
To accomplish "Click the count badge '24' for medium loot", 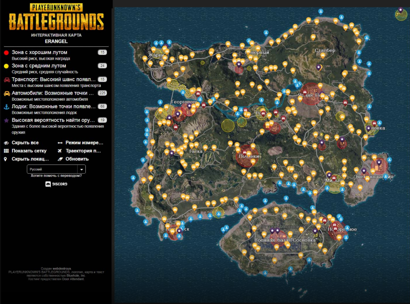I will coord(102,66).
